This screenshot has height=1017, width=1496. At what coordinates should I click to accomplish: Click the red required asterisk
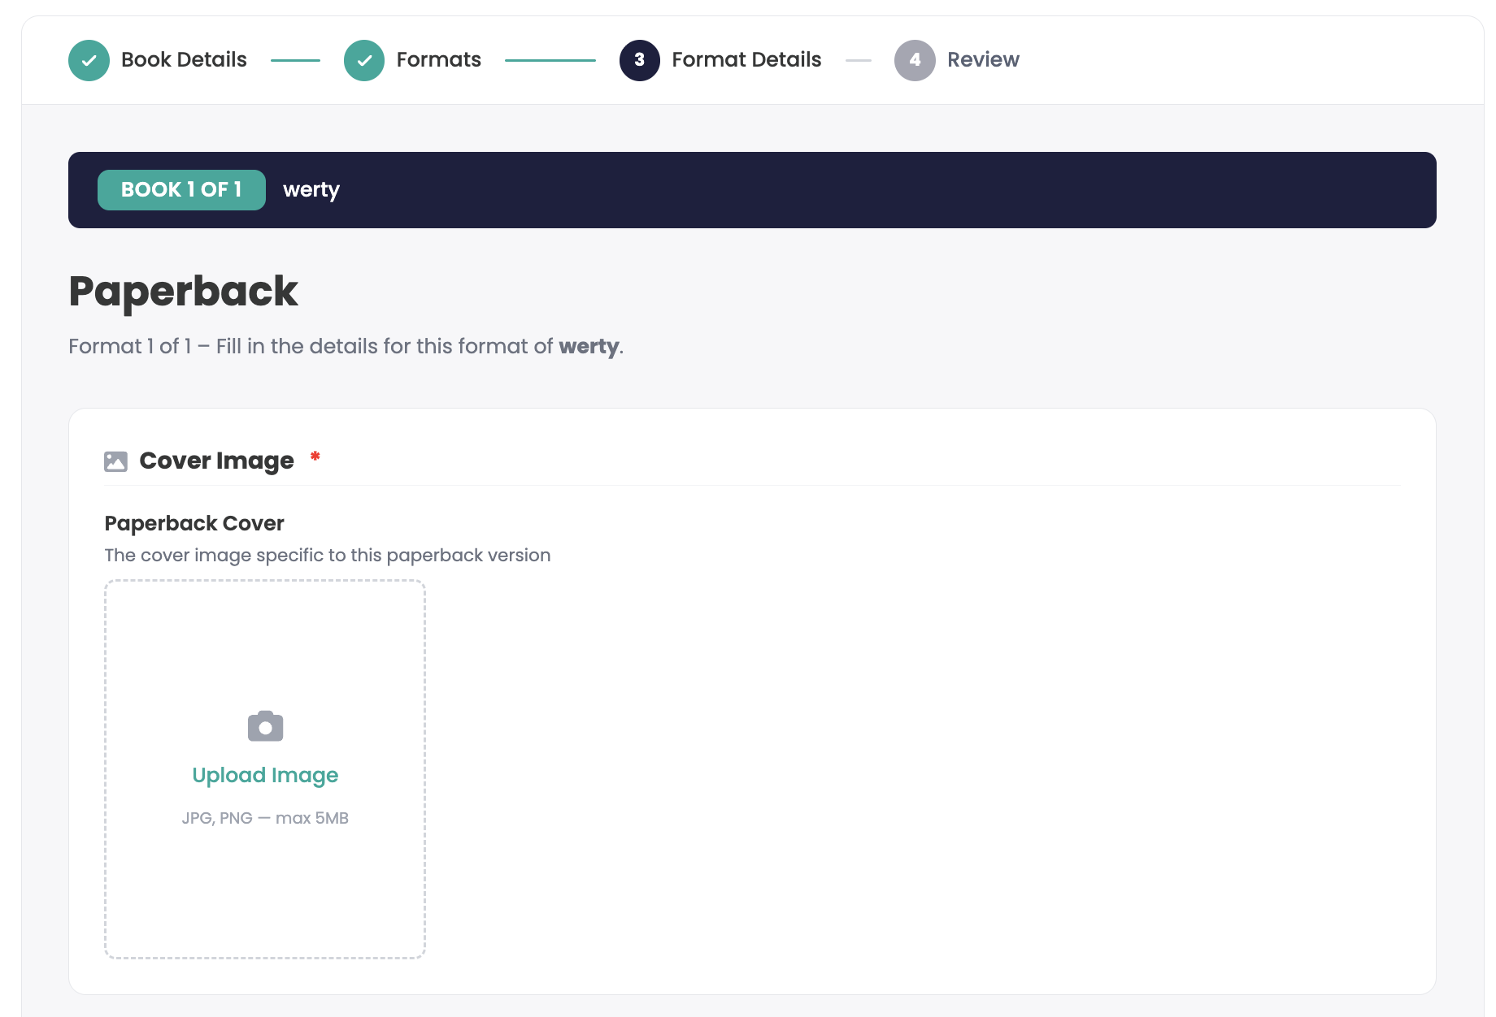[315, 457]
